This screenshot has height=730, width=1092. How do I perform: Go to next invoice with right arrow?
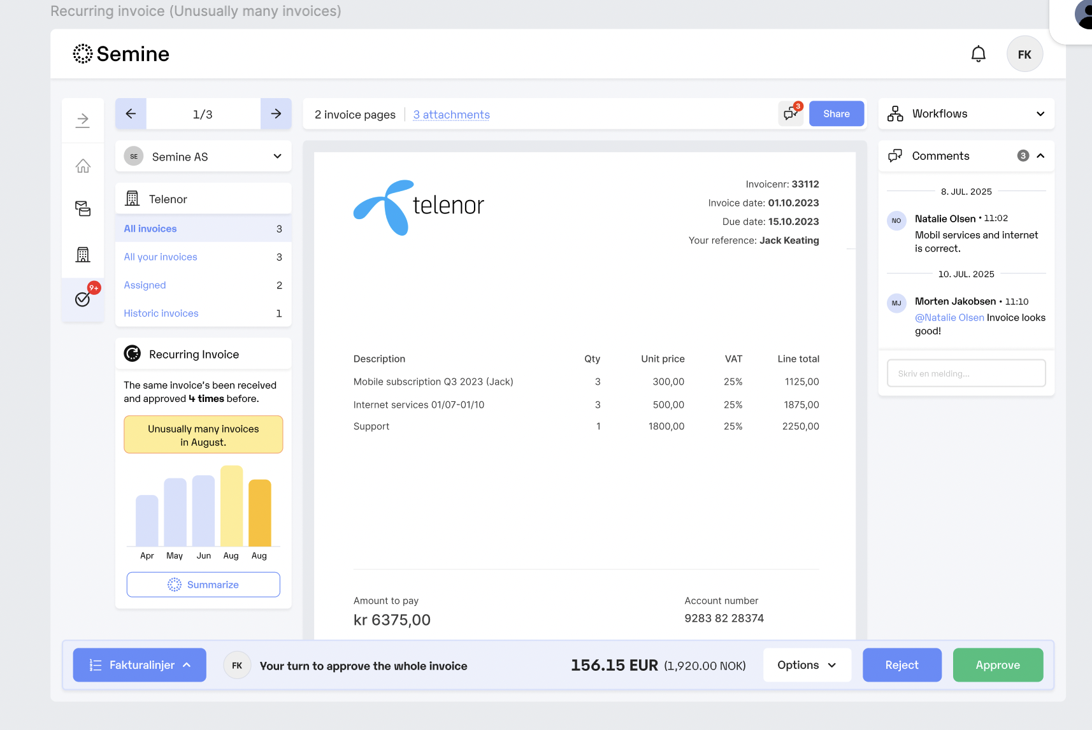pos(276,114)
